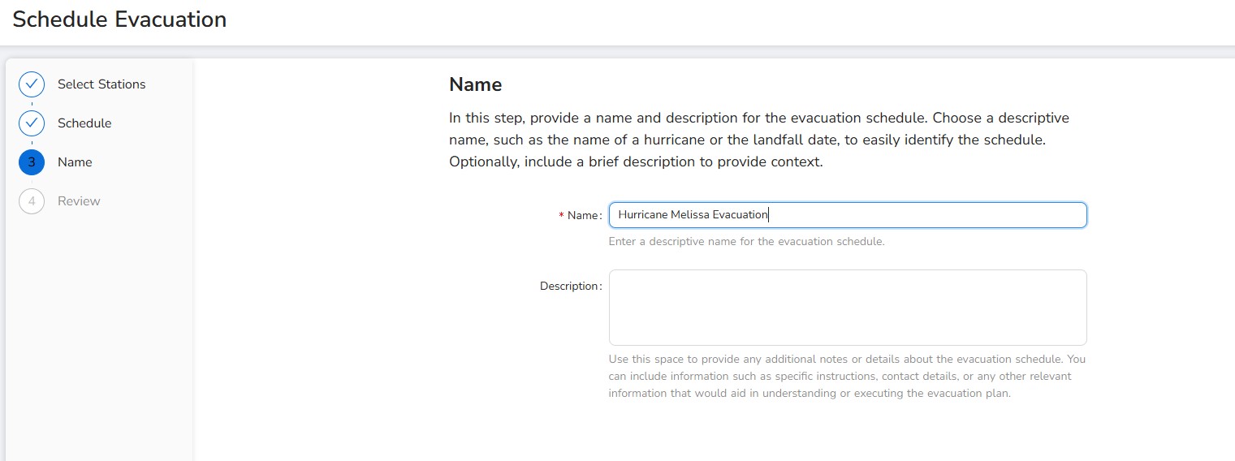
Task: Click the "Description:" field label
Action: (x=571, y=287)
